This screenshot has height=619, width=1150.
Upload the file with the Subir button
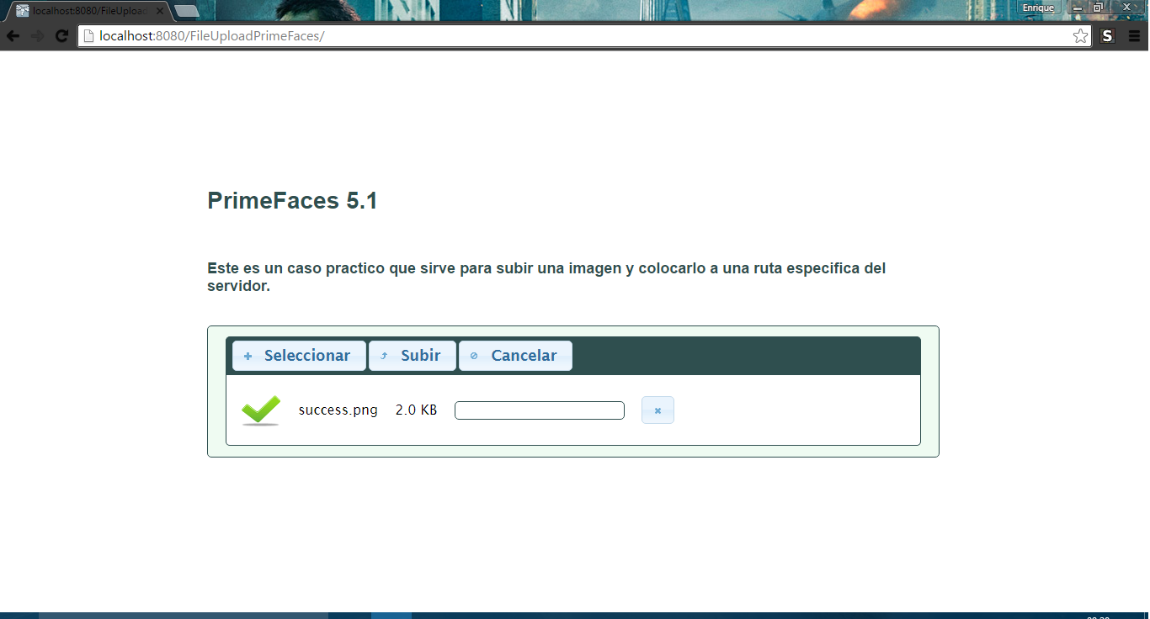413,356
